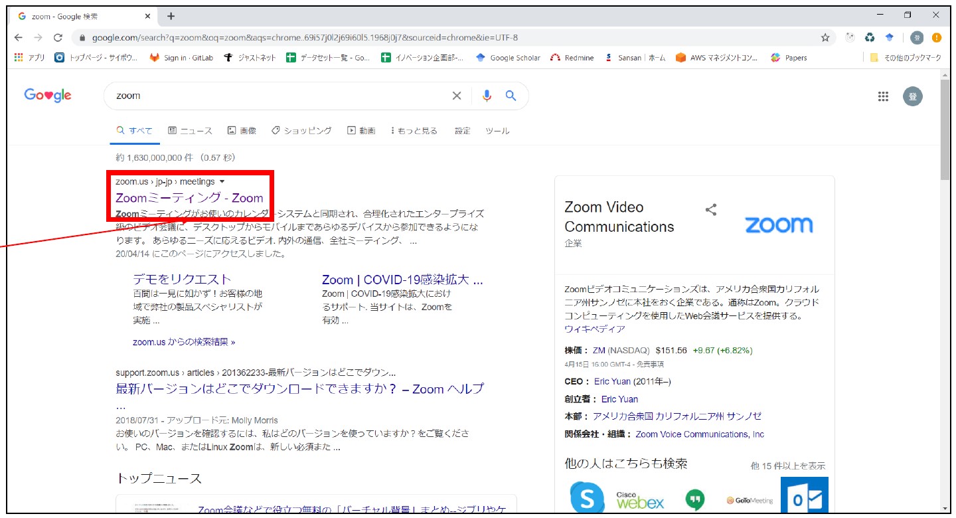Click the blue extension icon in toolbar

[x=889, y=38]
